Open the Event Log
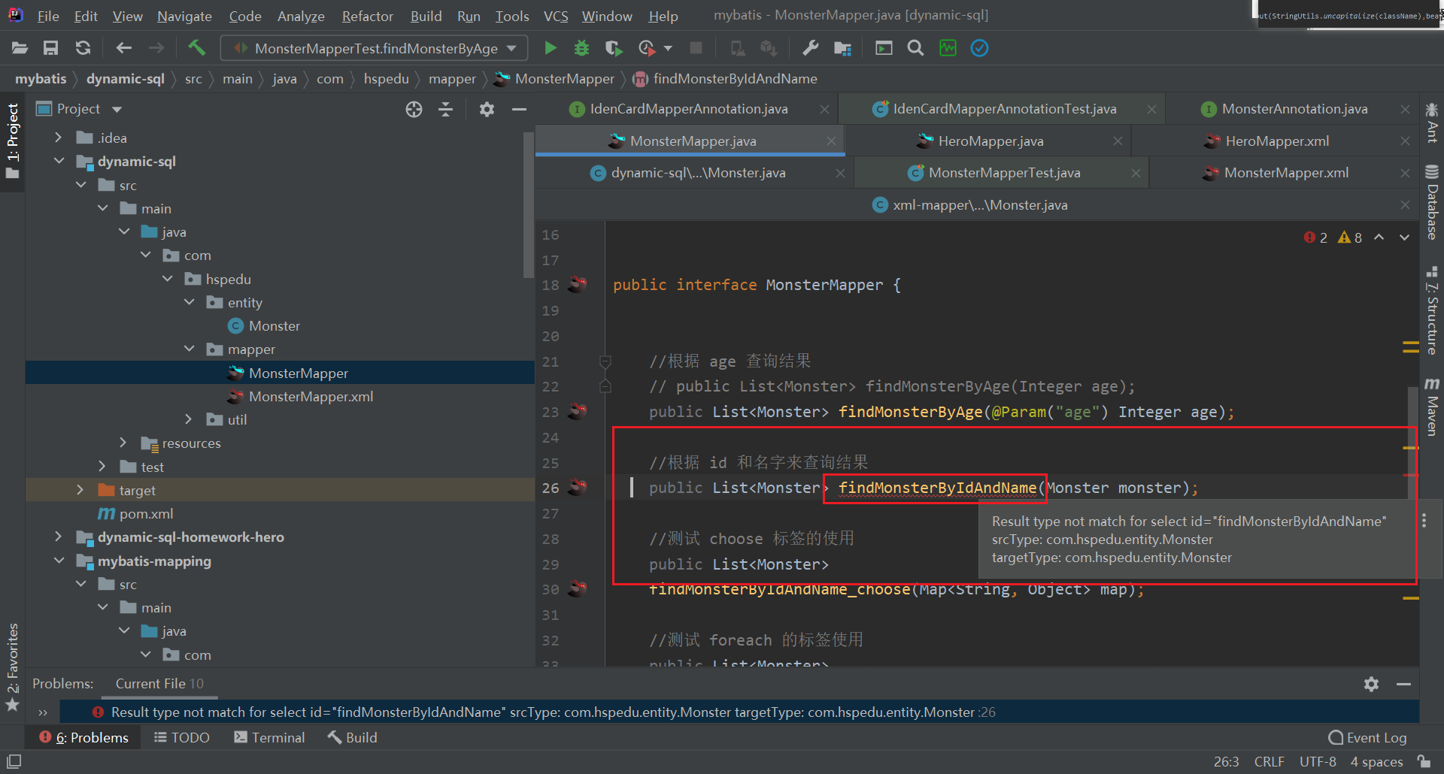The height and width of the screenshot is (774, 1444). [x=1367, y=737]
